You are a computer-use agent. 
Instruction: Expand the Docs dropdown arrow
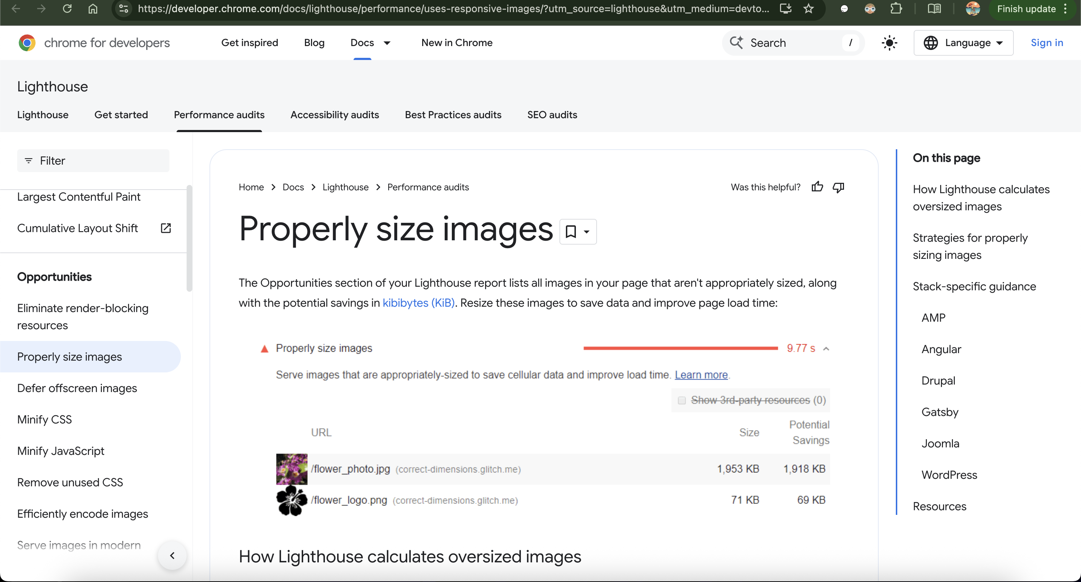[387, 43]
